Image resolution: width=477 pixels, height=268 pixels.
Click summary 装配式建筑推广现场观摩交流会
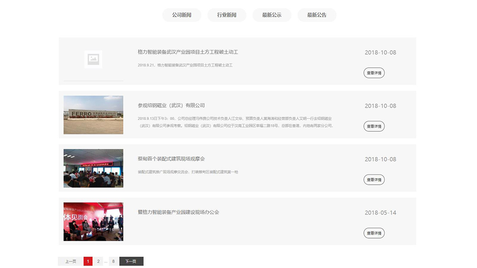[188, 172]
